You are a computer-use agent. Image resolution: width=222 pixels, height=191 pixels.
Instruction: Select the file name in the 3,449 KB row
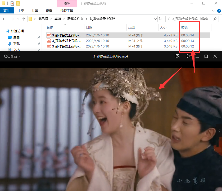click(67, 41)
